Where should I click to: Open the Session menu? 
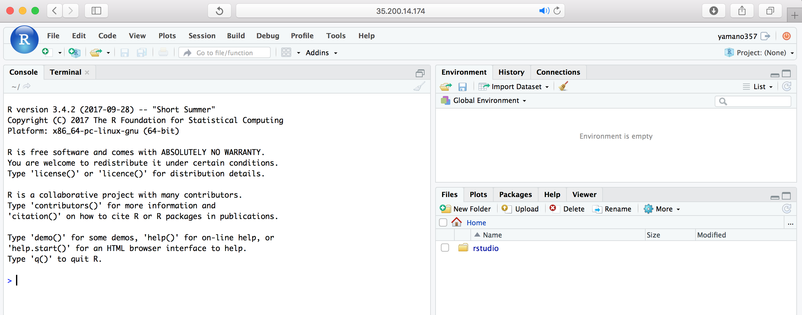tap(202, 36)
